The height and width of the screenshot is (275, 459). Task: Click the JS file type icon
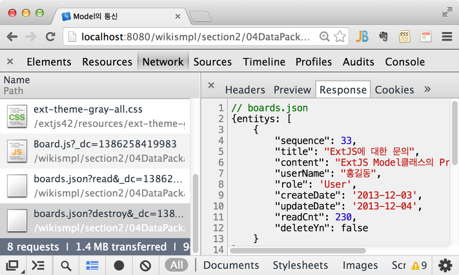click(x=17, y=151)
